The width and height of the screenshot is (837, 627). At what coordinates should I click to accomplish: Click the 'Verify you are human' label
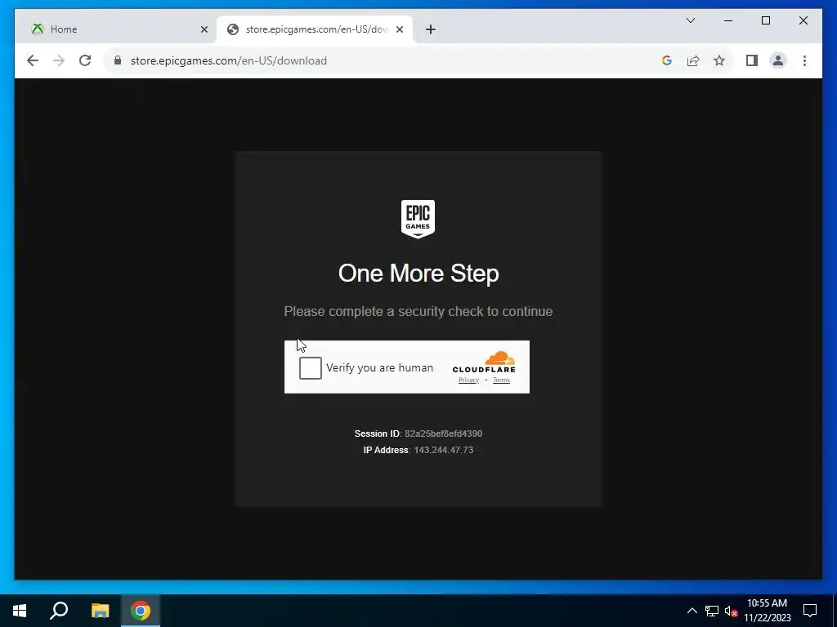(379, 368)
